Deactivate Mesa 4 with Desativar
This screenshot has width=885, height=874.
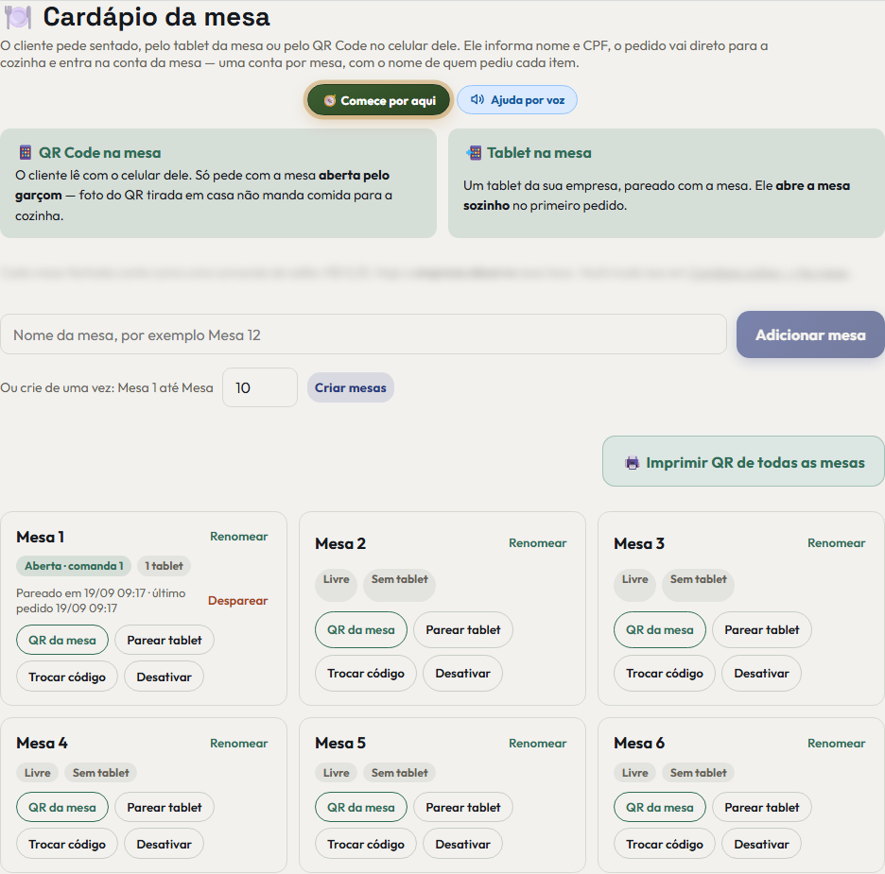click(x=164, y=844)
